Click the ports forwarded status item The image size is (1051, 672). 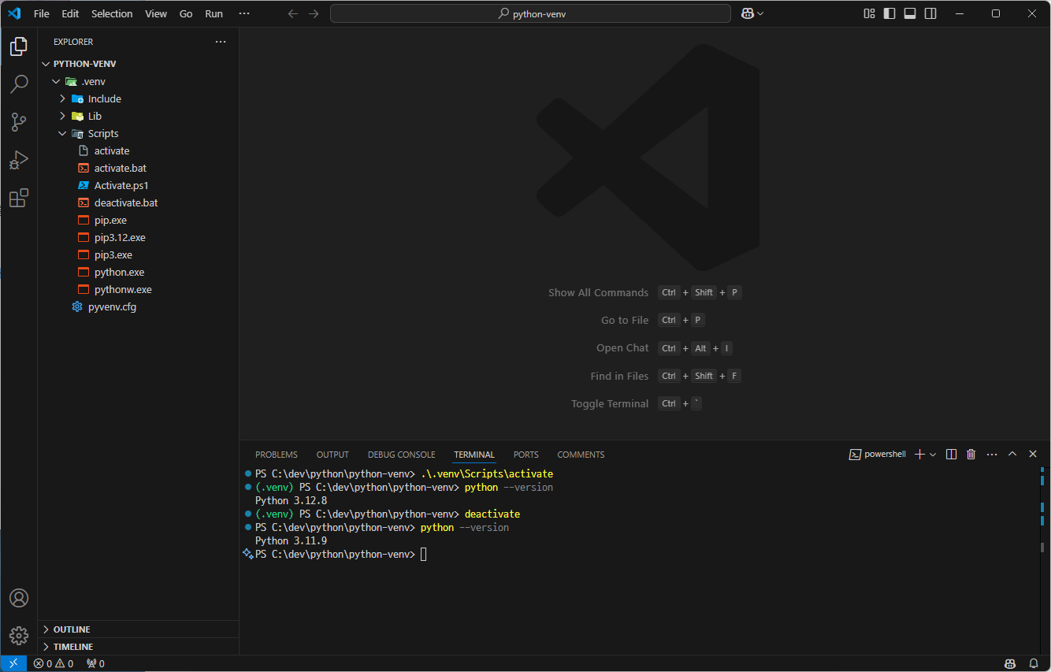[95, 663]
